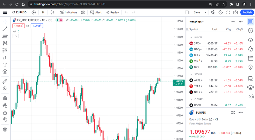The image size is (255, 140).
Task: Open indicator templates grid icon
Action: pos(83,12)
